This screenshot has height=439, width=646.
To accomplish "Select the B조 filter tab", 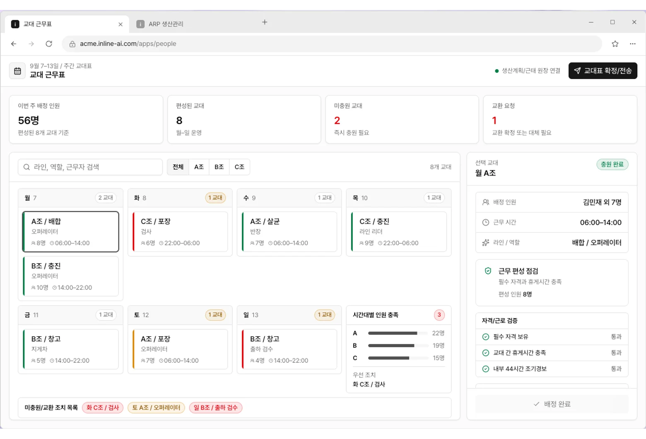I will click(x=219, y=167).
